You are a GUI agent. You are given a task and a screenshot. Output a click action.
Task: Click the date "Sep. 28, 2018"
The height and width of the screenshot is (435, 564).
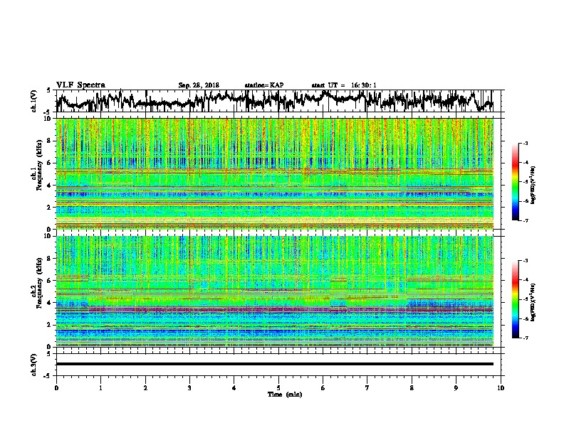click(x=199, y=85)
